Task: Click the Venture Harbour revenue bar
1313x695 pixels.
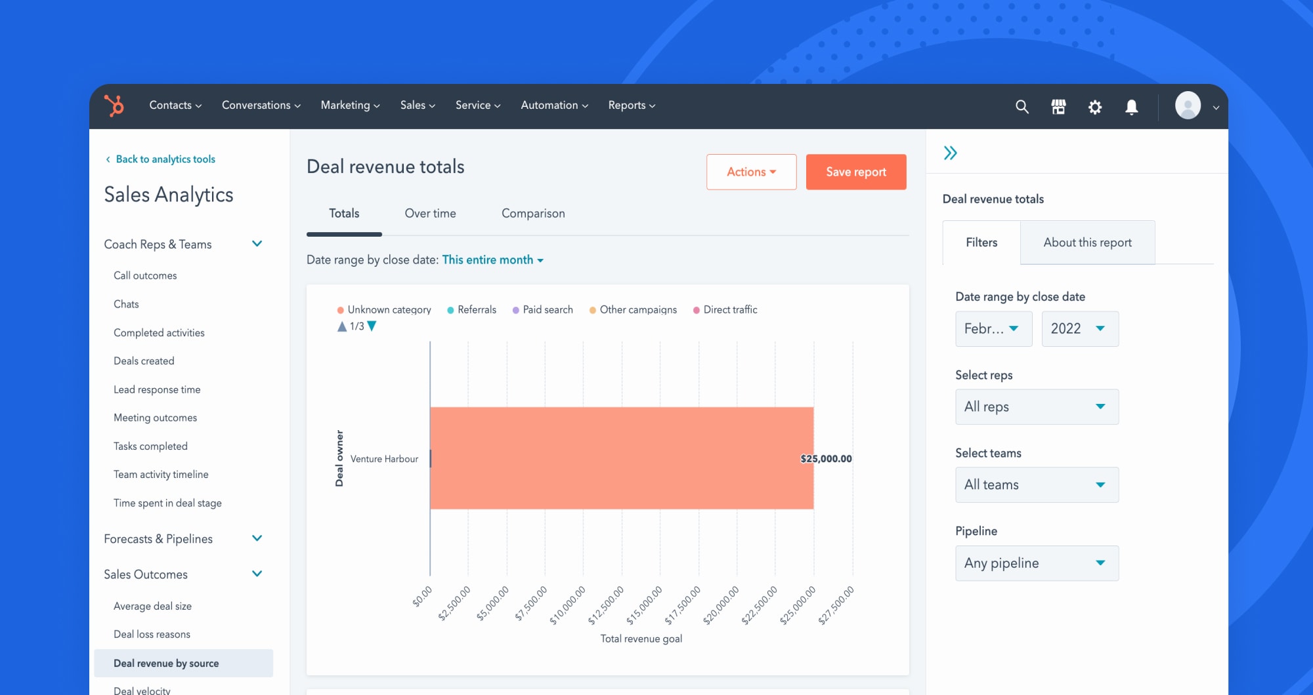Action: click(x=622, y=458)
